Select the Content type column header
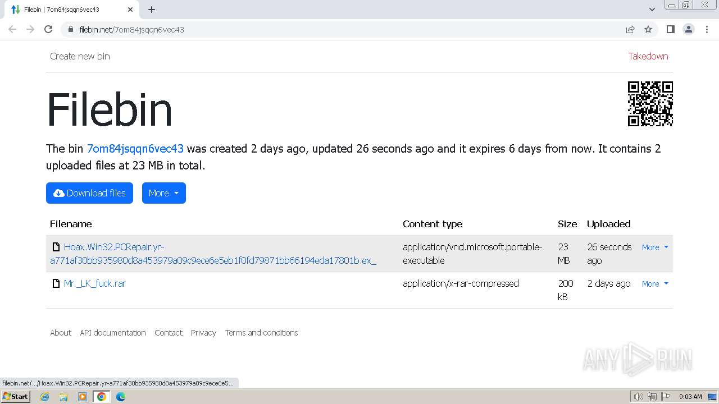The image size is (719, 404). pos(433,224)
